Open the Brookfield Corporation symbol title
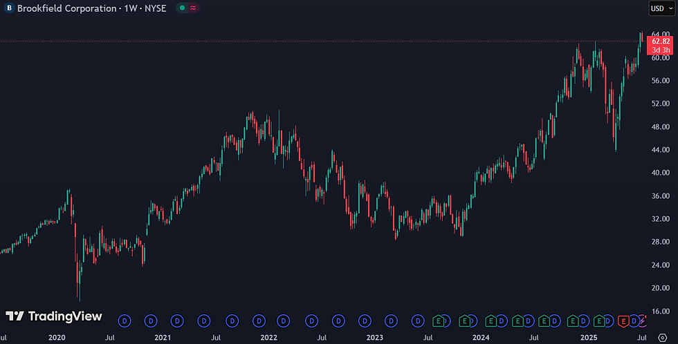 point(91,8)
